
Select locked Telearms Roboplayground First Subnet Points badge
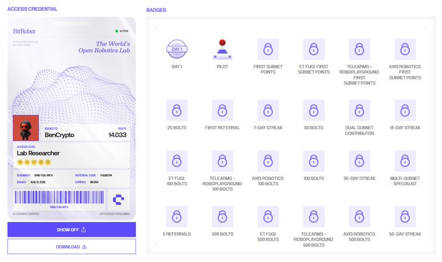(359, 49)
